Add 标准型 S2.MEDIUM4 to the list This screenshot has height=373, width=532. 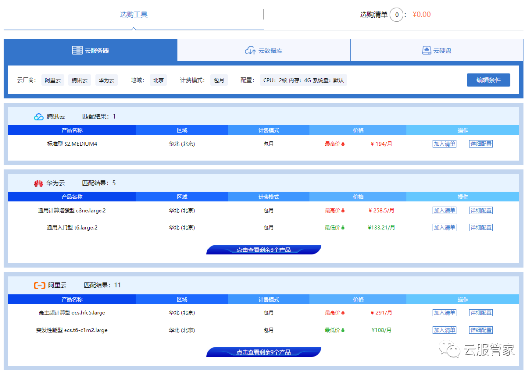[444, 144]
